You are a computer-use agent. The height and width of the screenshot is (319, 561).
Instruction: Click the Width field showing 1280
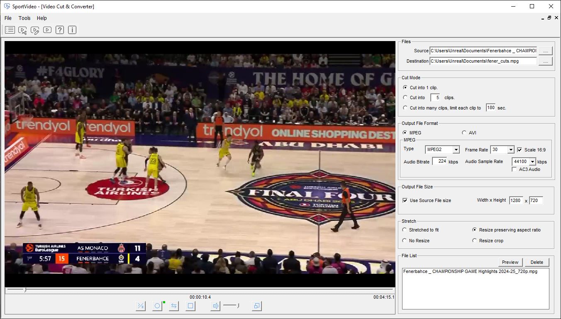[516, 200]
